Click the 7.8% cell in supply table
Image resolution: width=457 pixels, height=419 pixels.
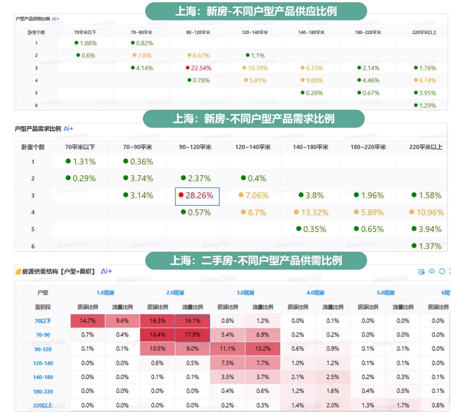point(142,55)
